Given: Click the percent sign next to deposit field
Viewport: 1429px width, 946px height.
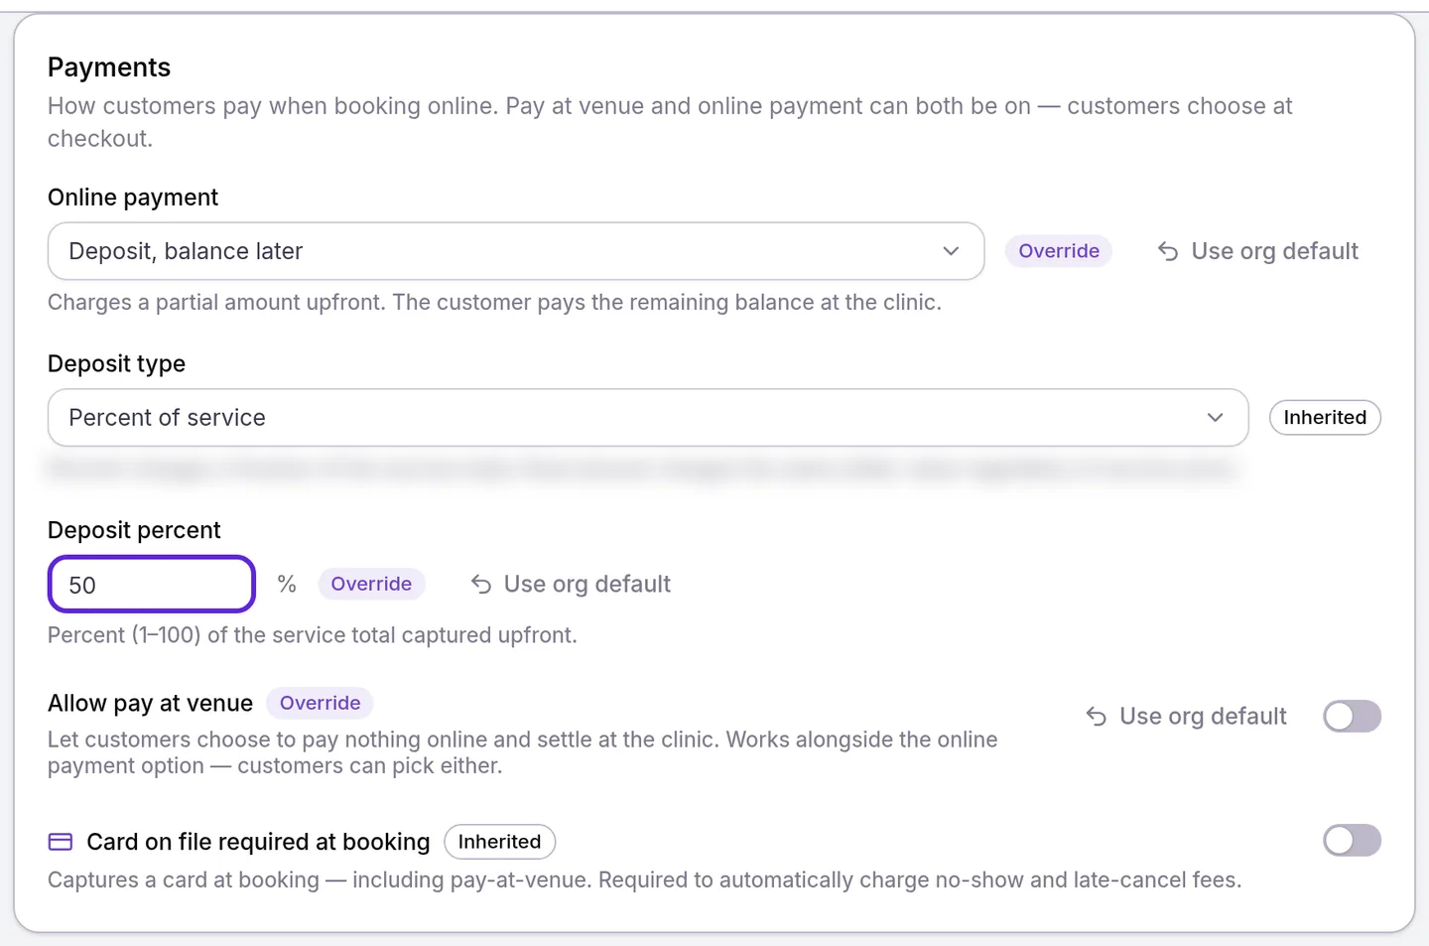Looking at the screenshot, I should (287, 584).
